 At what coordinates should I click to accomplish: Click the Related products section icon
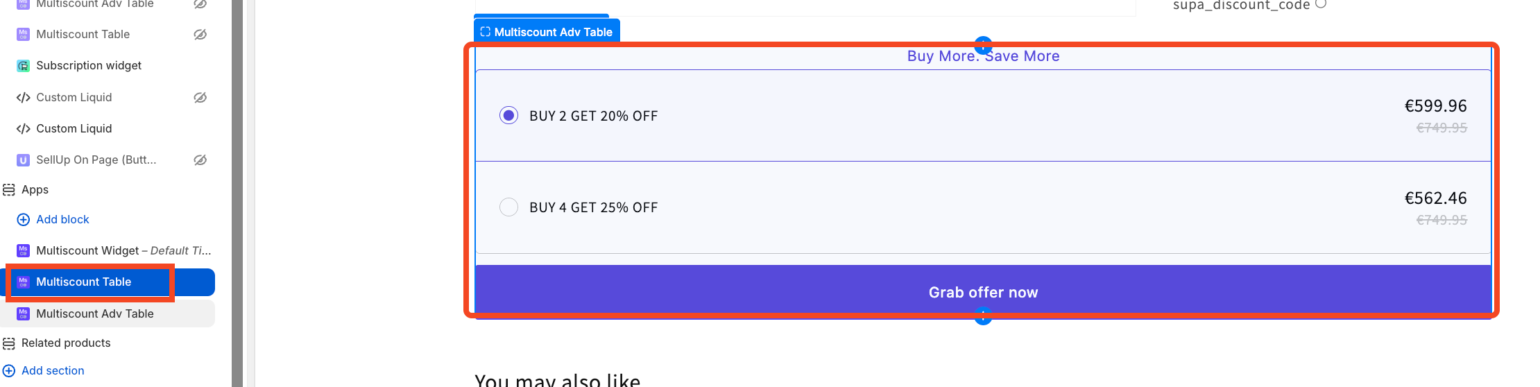[9, 343]
